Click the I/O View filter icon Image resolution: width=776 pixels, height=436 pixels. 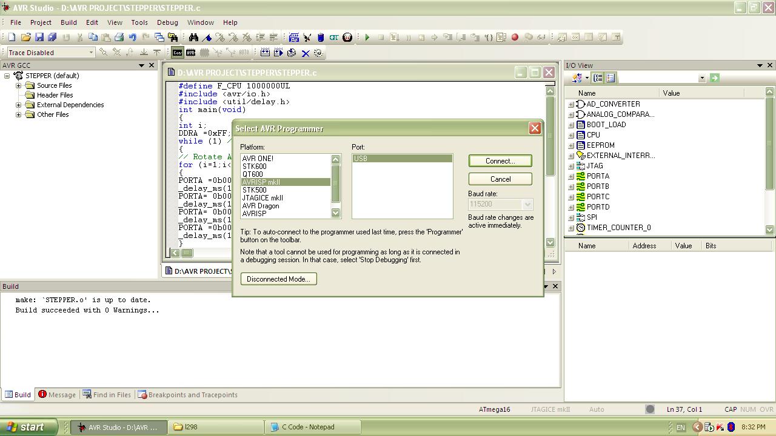577,78
